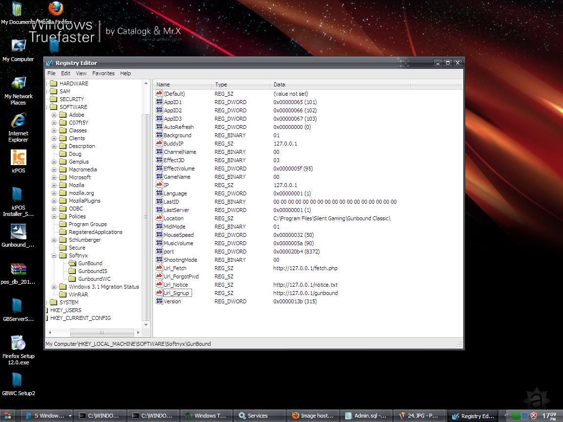Select the GunboundWC registry key
This screenshot has height=422, width=563.
pos(94,279)
